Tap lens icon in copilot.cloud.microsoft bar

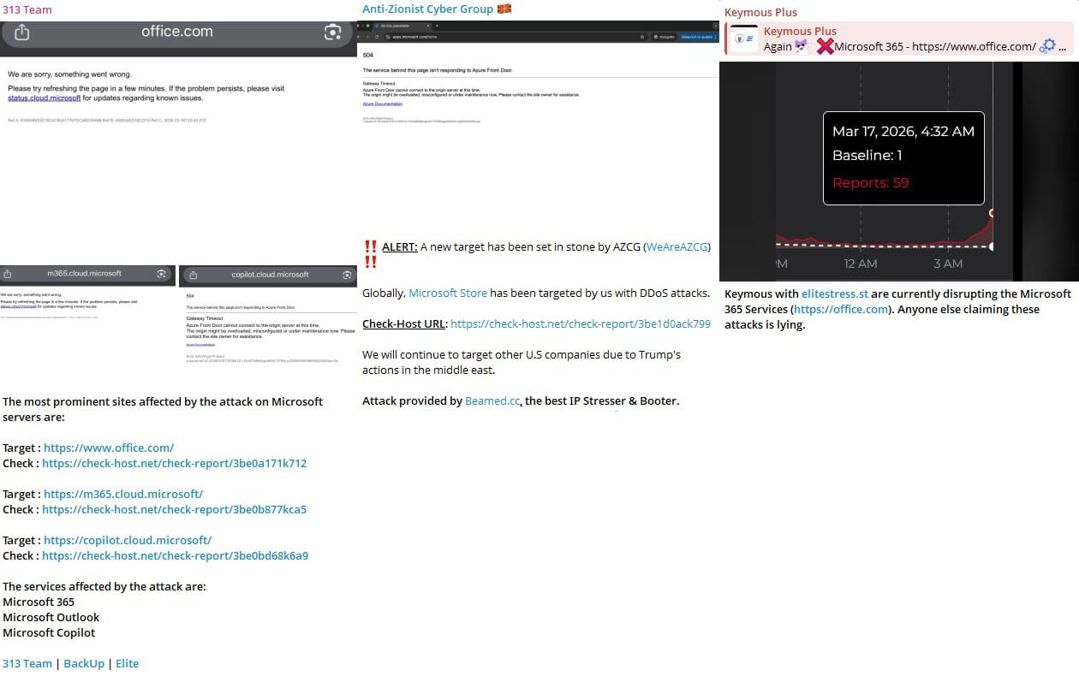[347, 275]
